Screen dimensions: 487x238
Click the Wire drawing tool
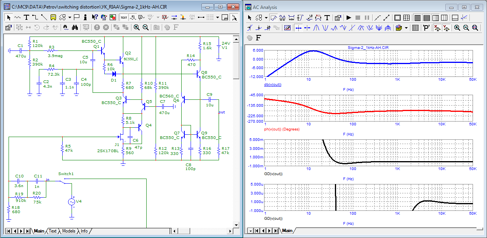(x=35, y=17)
